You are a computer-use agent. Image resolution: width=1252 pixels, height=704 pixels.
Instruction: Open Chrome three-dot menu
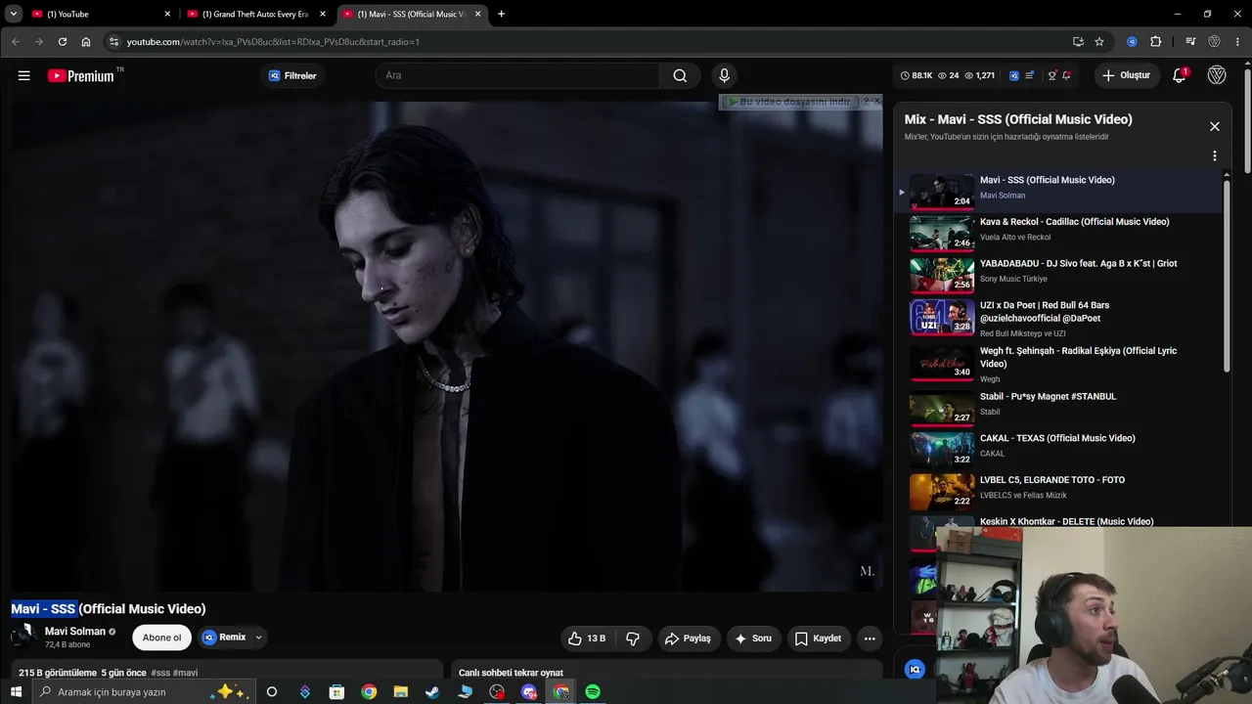(1238, 42)
